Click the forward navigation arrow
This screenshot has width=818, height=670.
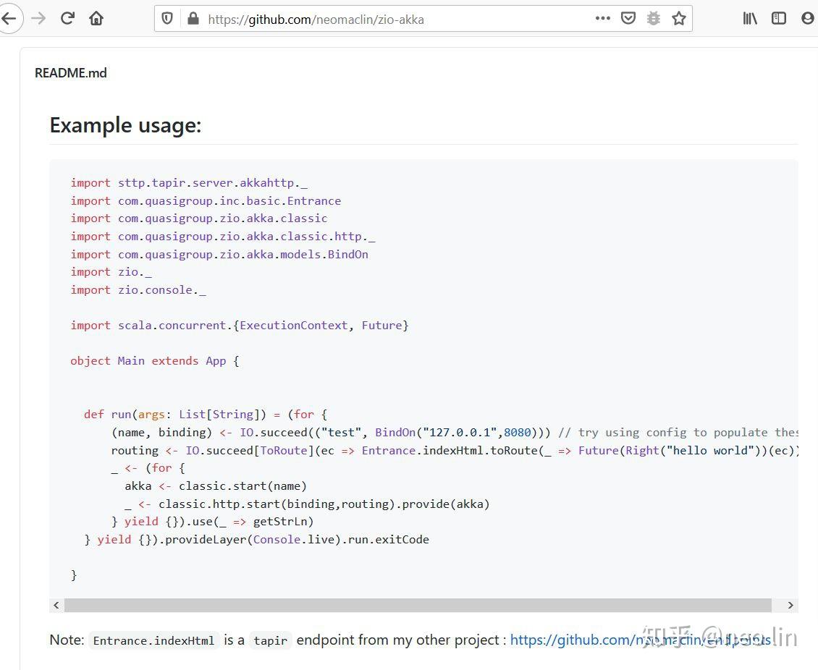(38, 19)
